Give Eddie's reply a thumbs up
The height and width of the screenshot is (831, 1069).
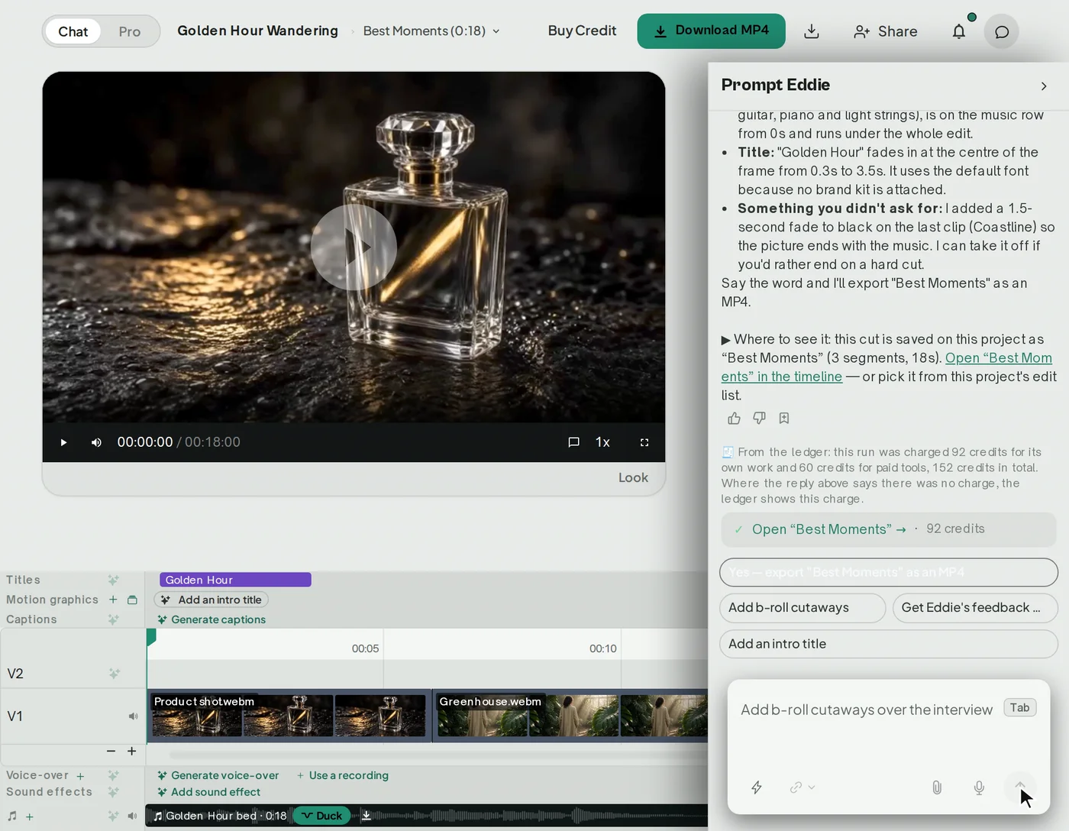(x=734, y=418)
